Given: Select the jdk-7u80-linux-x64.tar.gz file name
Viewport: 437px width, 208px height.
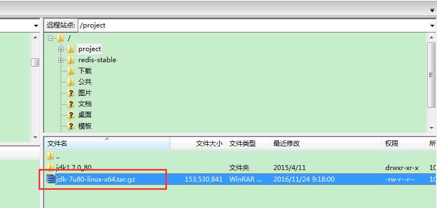Looking at the screenshot, I should pos(95,179).
